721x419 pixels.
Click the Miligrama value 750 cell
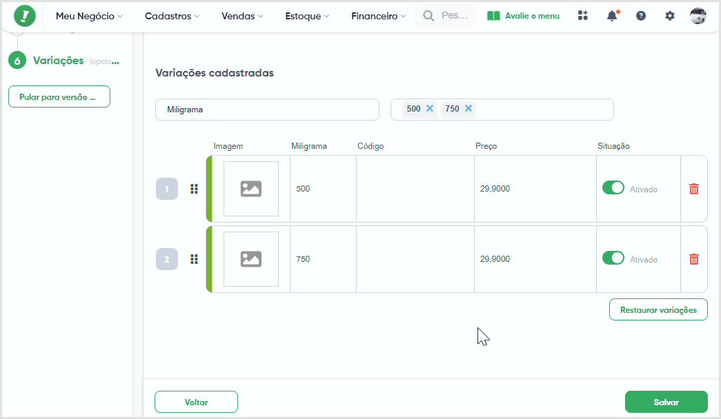coord(324,259)
